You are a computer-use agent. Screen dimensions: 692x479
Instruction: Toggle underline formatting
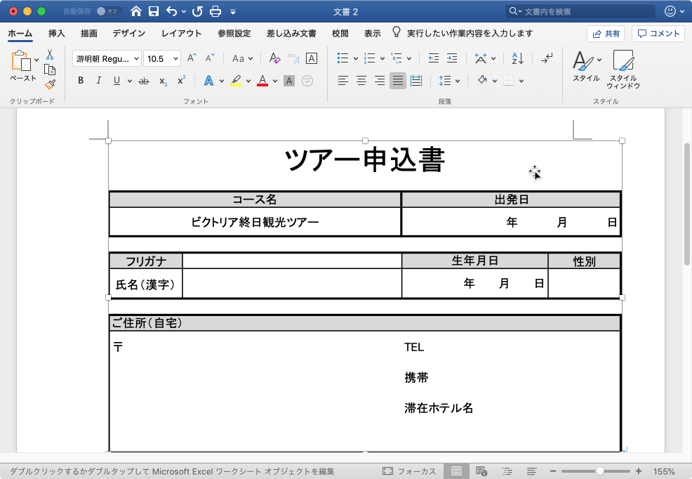pyautogui.click(x=117, y=80)
